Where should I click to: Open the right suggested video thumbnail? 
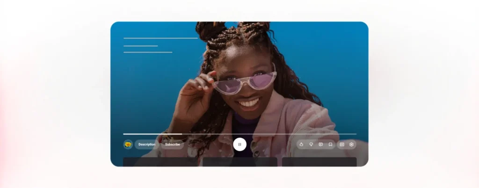(x=319, y=162)
